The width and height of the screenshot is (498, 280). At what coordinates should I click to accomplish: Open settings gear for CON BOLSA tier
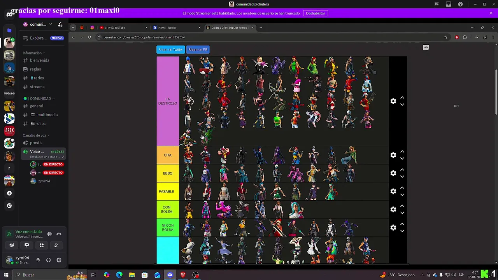tap(393, 209)
